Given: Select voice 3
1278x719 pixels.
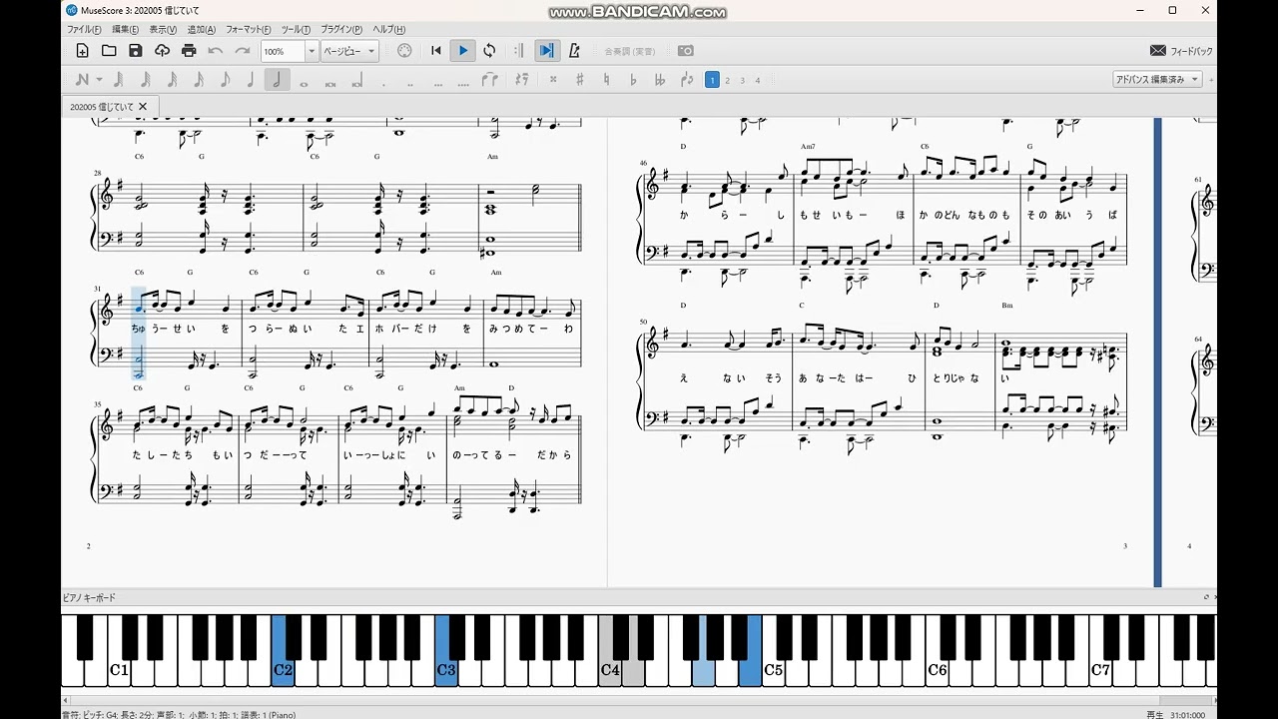Looking at the screenshot, I should point(742,80).
